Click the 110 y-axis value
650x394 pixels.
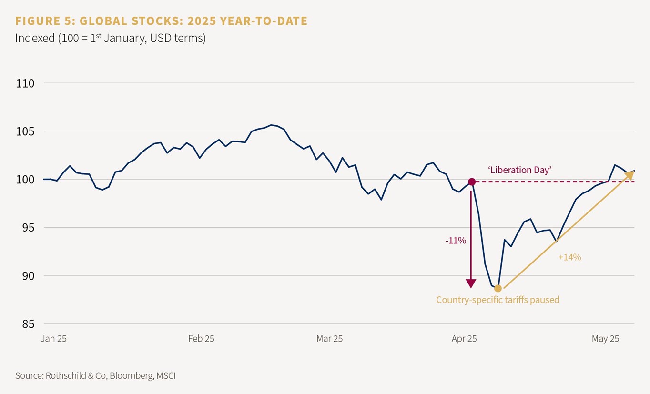point(25,83)
